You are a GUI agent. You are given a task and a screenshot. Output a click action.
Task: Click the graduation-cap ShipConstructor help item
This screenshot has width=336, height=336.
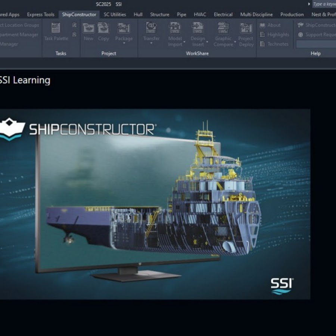click(x=317, y=25)
